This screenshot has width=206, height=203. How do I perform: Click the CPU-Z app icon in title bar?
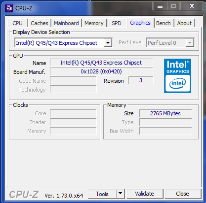(x=9, y=8)
